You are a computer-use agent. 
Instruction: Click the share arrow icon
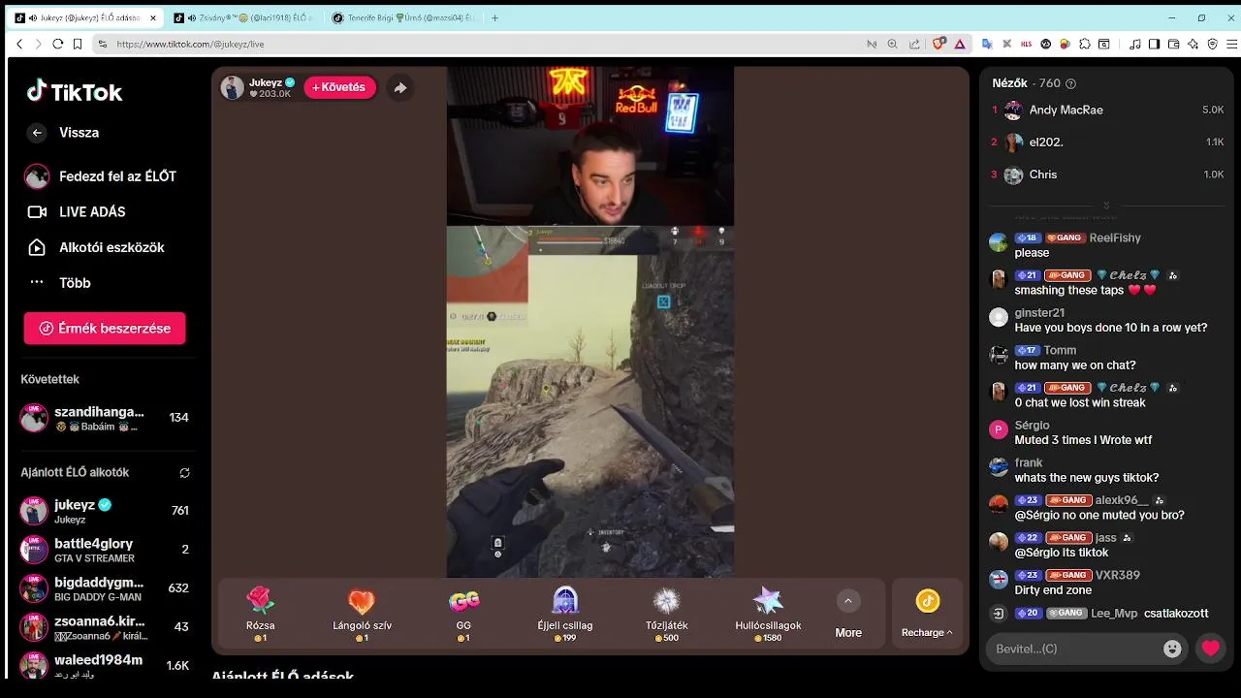click(x=399, y=87)
